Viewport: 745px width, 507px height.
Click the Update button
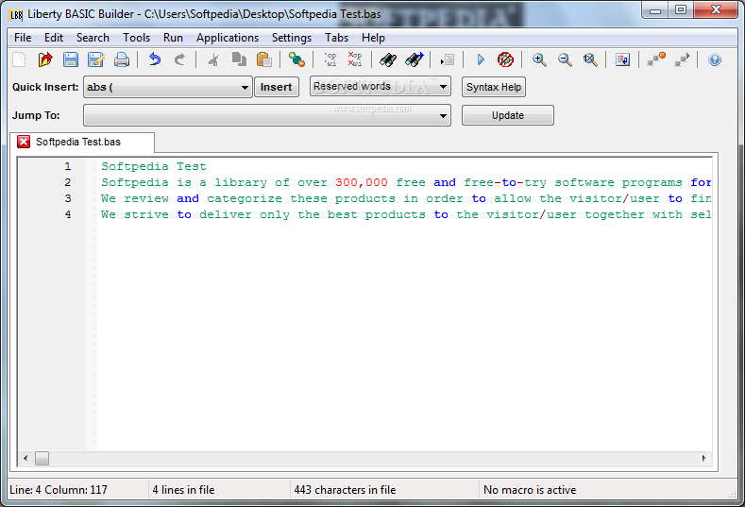[x=508, y=115]
